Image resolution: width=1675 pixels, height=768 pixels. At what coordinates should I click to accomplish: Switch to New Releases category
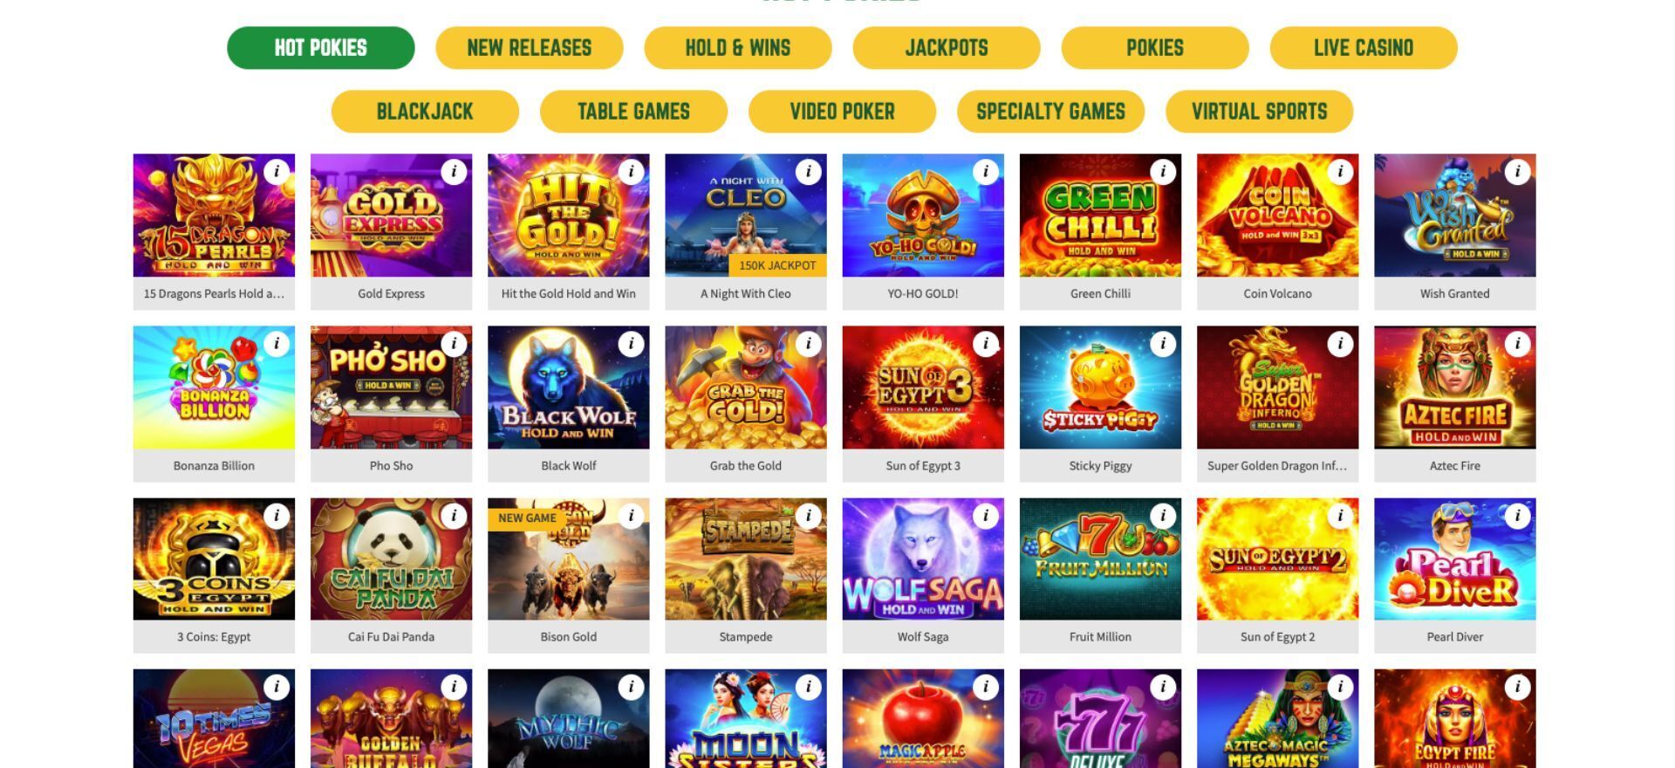[x=530, y=48]
